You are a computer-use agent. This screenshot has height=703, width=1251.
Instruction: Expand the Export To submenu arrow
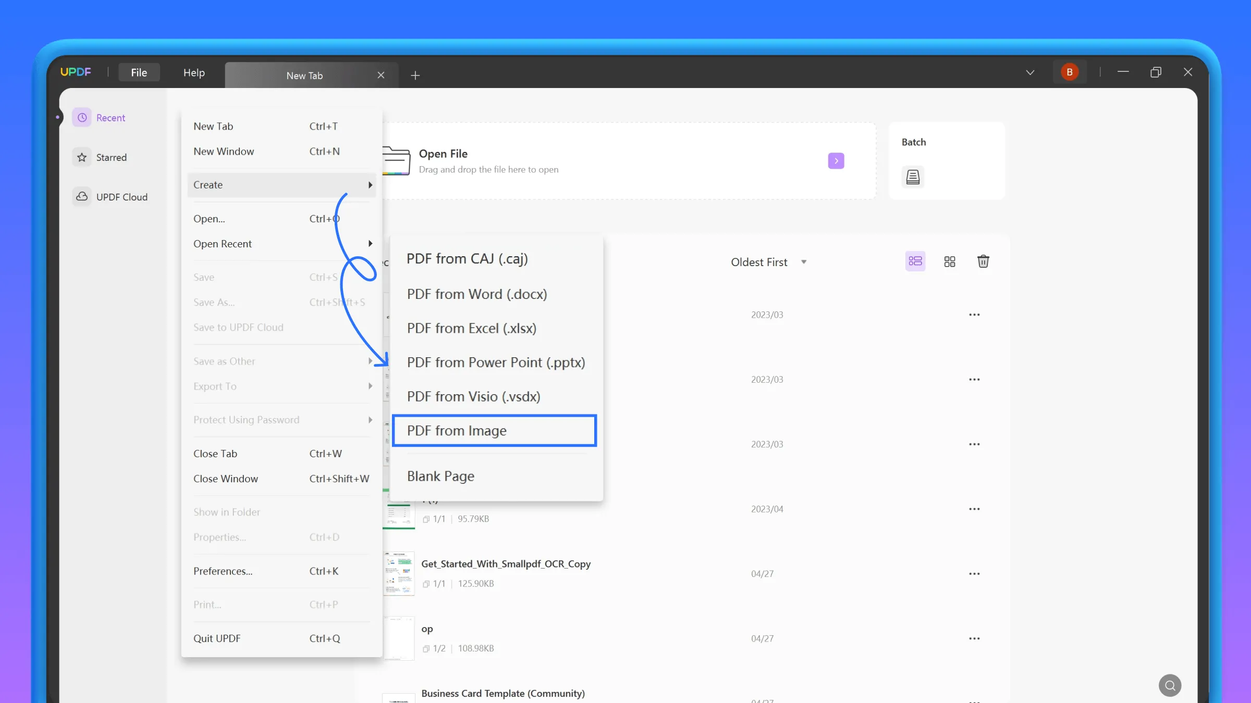tap(370, 386)
